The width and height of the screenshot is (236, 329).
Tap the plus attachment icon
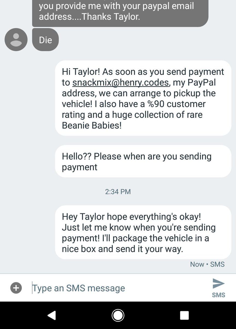point(16,288)
